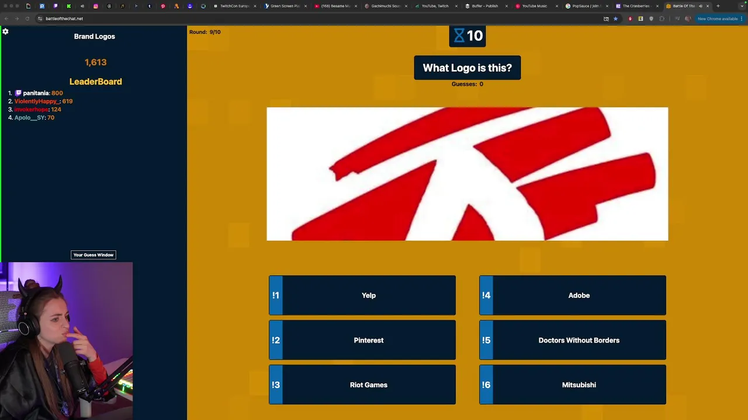
Task: Open the pinned Twitch tab
Action: coord(56,6)
